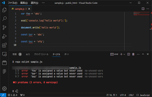
Task: Open the terminal panel more actions menu
Action: [138, 54]
